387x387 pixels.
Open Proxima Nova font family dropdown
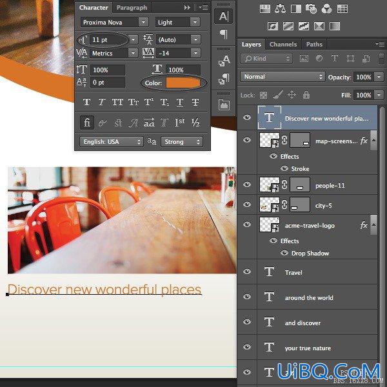point(143,22)
